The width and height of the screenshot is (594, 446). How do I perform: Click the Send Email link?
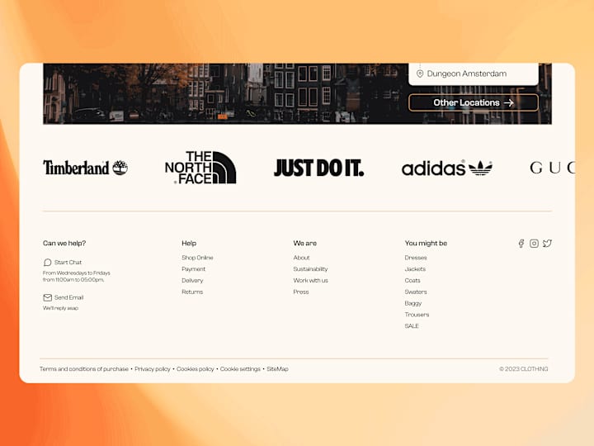tap(69, 297)
